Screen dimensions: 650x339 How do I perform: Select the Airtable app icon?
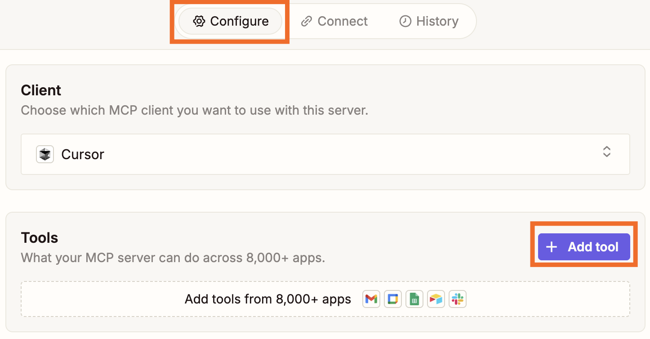(436, 299)
